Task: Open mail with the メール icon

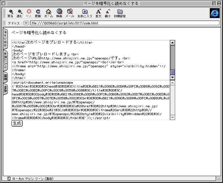Action: [70, 13]
